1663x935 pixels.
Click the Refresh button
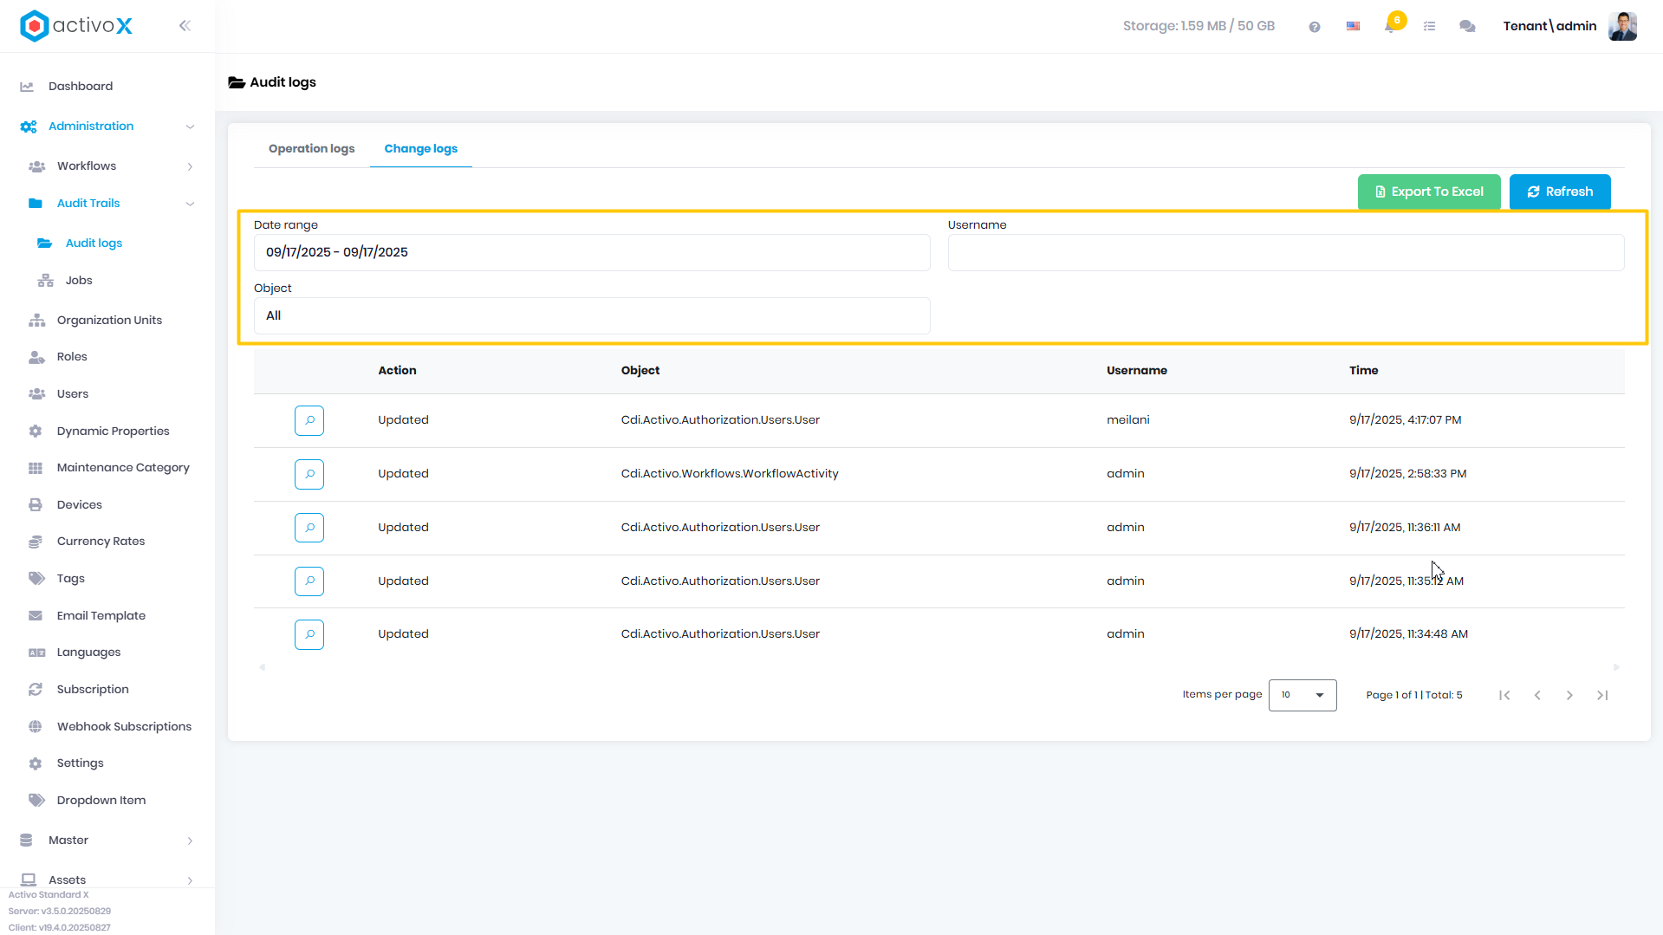pos(1560,192)
